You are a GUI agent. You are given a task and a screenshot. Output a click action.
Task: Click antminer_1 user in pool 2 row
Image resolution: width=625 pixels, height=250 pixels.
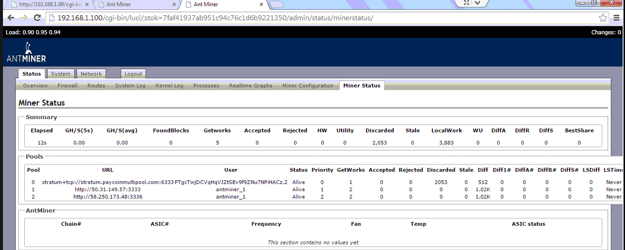(231, 197)
